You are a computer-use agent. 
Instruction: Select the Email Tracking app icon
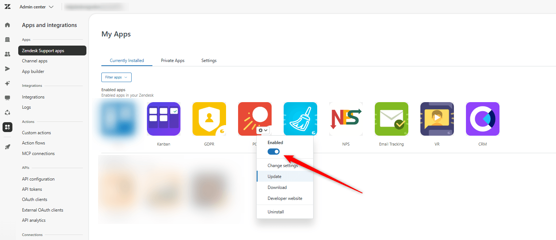392,119
